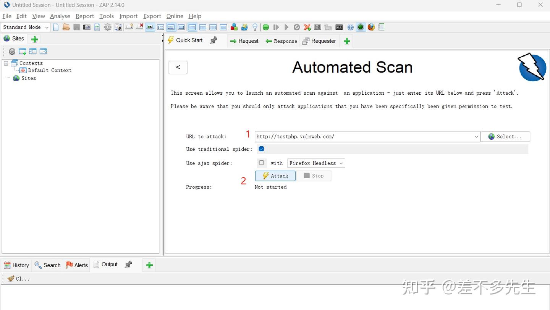
Task: Open the Firefox Headless browser dropdown
Action: point(316,163)
